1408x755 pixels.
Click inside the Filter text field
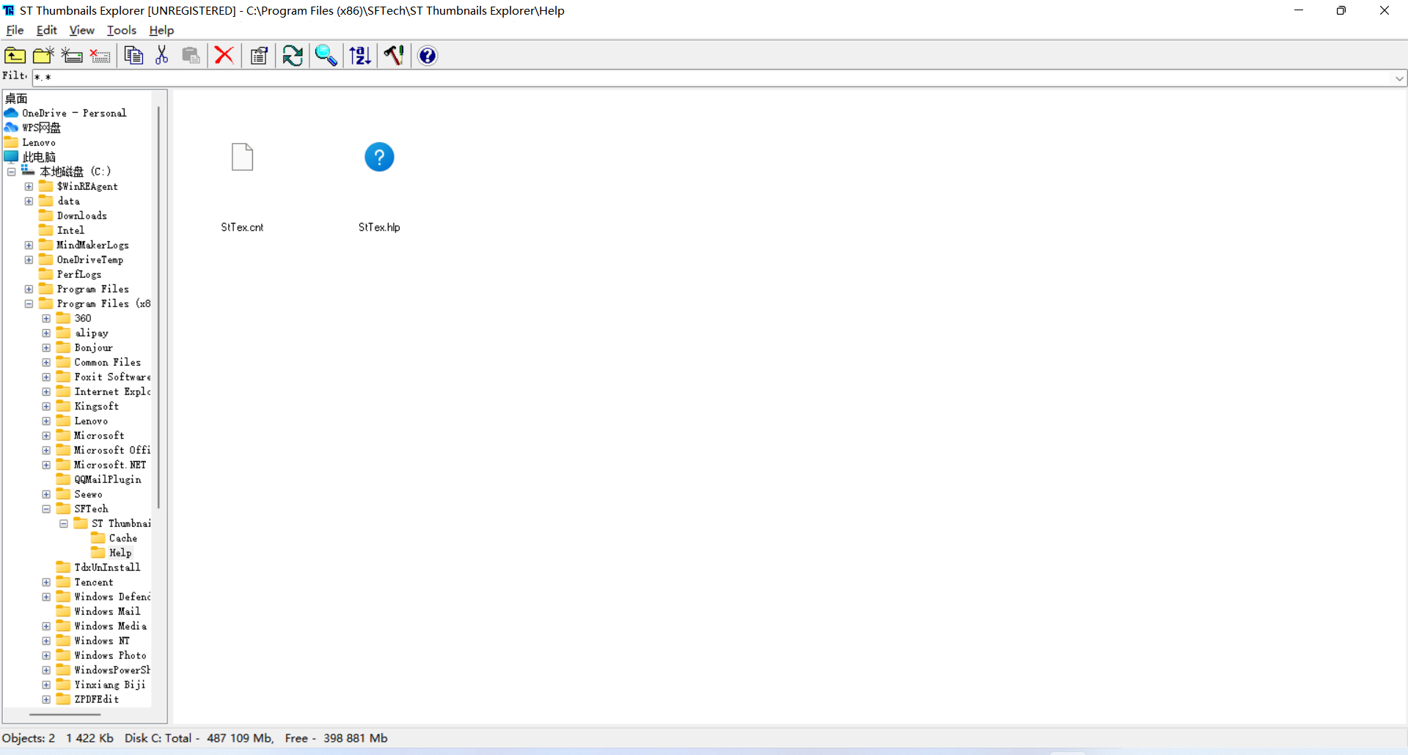tap(660, 78)
